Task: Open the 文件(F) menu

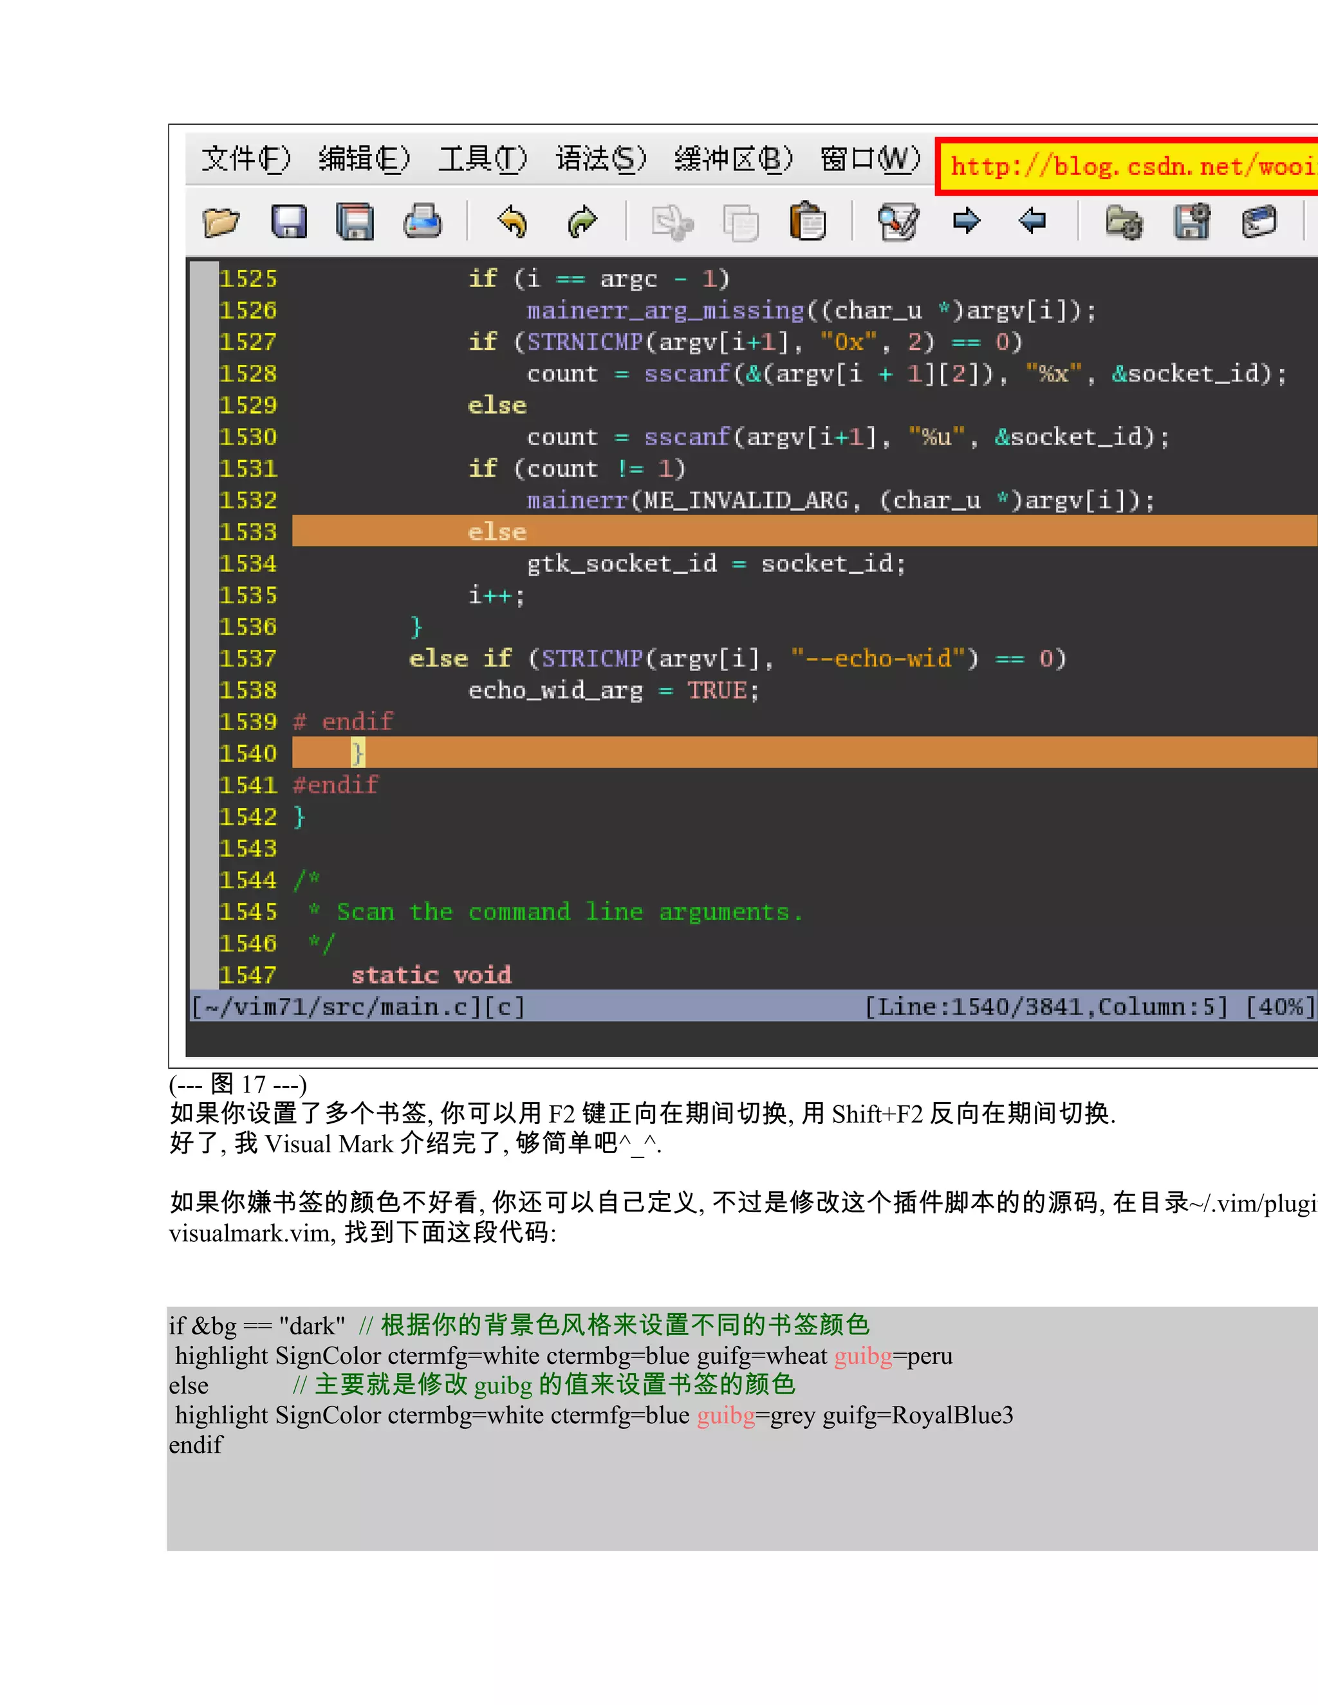Action: tap(246, 160)
